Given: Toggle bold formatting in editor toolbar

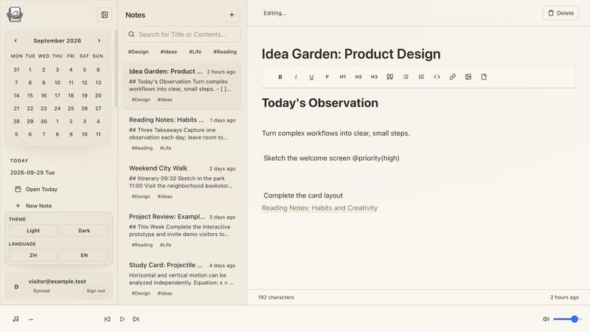Looking at the screenshot, I should pyautogui.click(x=280, y=77).
